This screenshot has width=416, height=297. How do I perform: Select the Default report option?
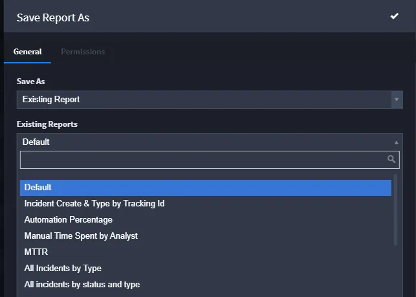tap(206, 188)
